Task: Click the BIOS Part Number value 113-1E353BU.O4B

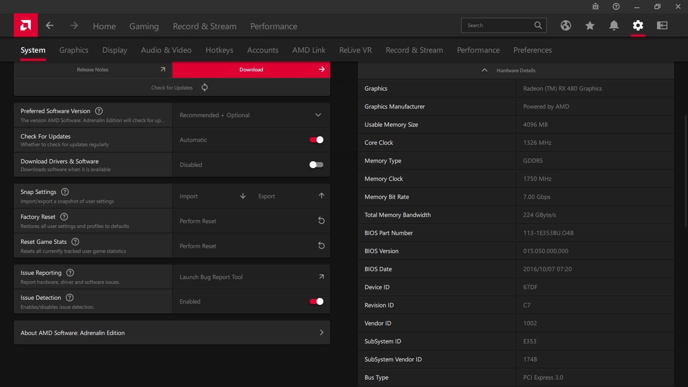Action: tap(548, 233)
